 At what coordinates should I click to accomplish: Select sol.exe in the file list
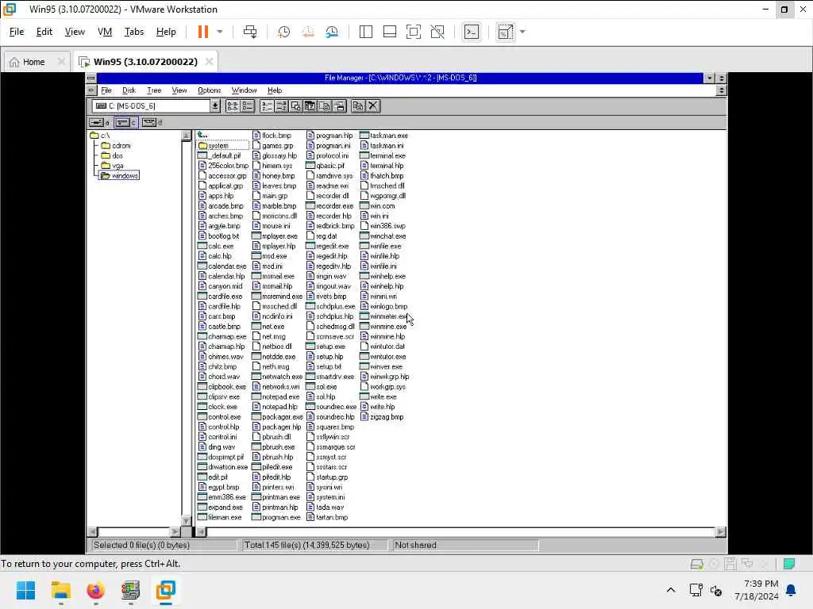tap(322, 386)
